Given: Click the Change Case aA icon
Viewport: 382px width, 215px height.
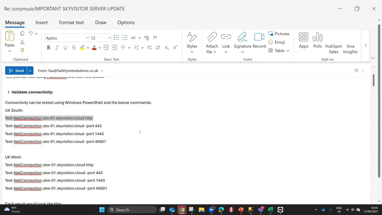Looking at the screenshot, I should 133,38.
